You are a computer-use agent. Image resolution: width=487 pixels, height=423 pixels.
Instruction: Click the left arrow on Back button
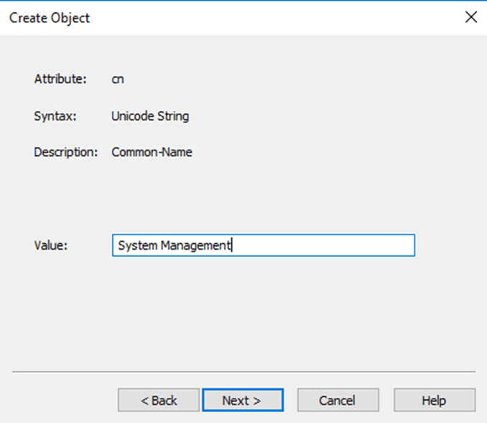click(144, 401)
